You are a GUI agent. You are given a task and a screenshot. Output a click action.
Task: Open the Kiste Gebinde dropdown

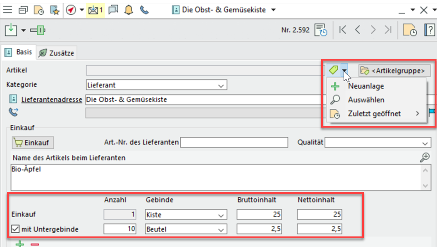coord(221,214)
